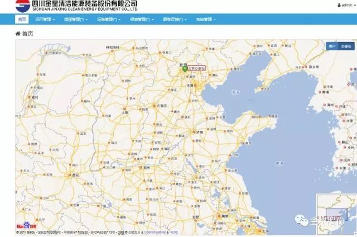Open the admin account dropdown
The height and width of the screenshot is (237, 357).
[x=347, y=5]
